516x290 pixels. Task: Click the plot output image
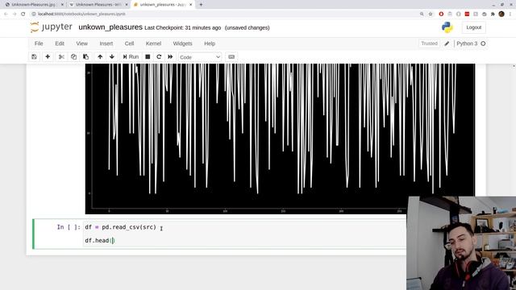[x=280, y=139]
